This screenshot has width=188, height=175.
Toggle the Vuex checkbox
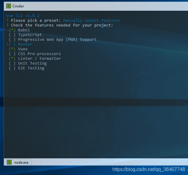tap(12, 49)
